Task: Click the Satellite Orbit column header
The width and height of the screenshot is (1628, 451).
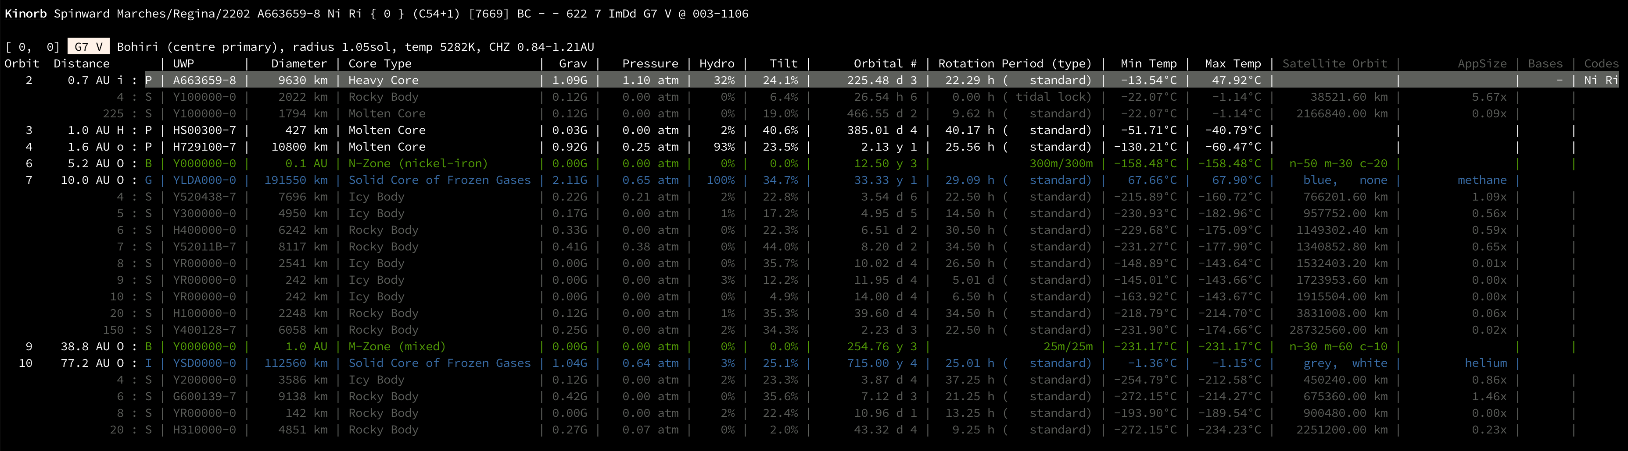Action: 1335,63
